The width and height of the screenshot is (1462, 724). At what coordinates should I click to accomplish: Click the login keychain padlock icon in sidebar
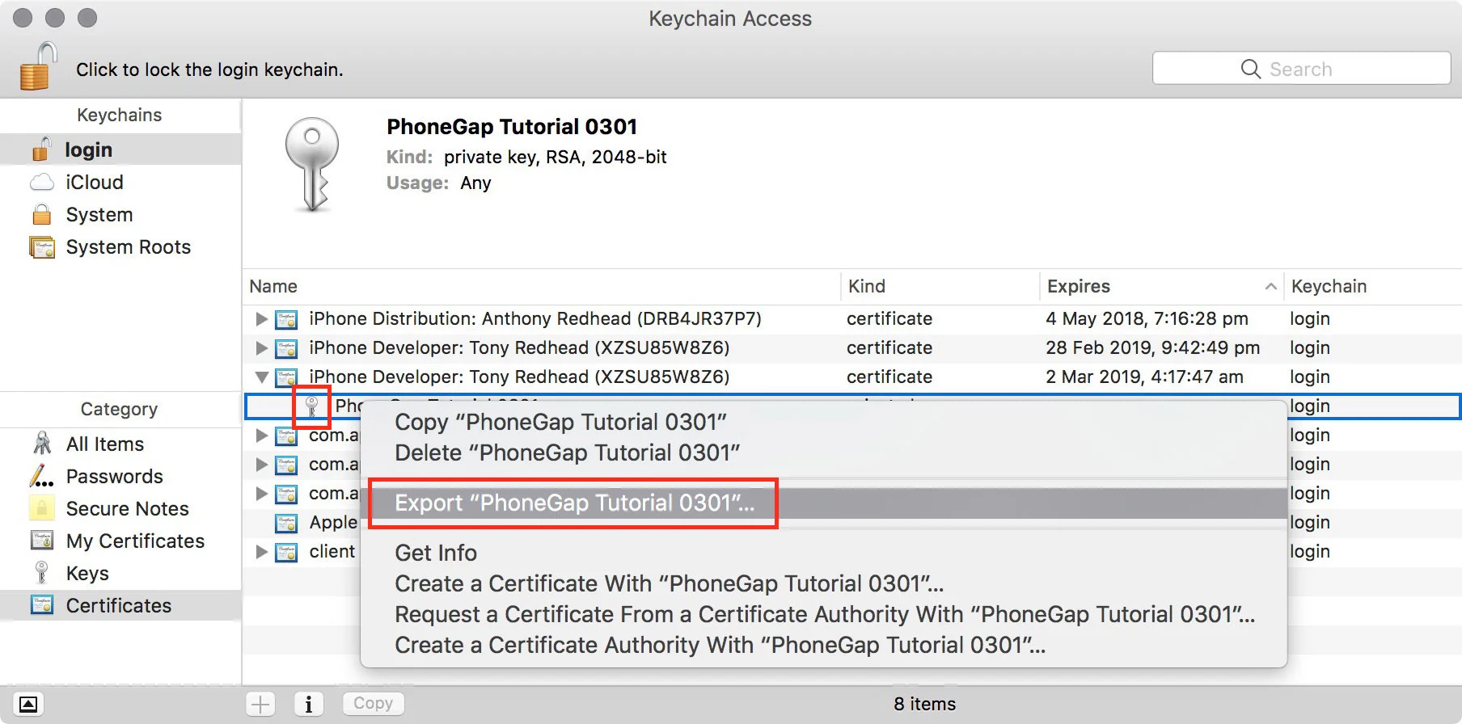[42, 149]
